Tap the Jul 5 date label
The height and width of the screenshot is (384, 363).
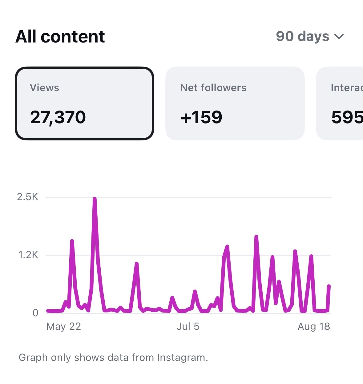[188, 326]
